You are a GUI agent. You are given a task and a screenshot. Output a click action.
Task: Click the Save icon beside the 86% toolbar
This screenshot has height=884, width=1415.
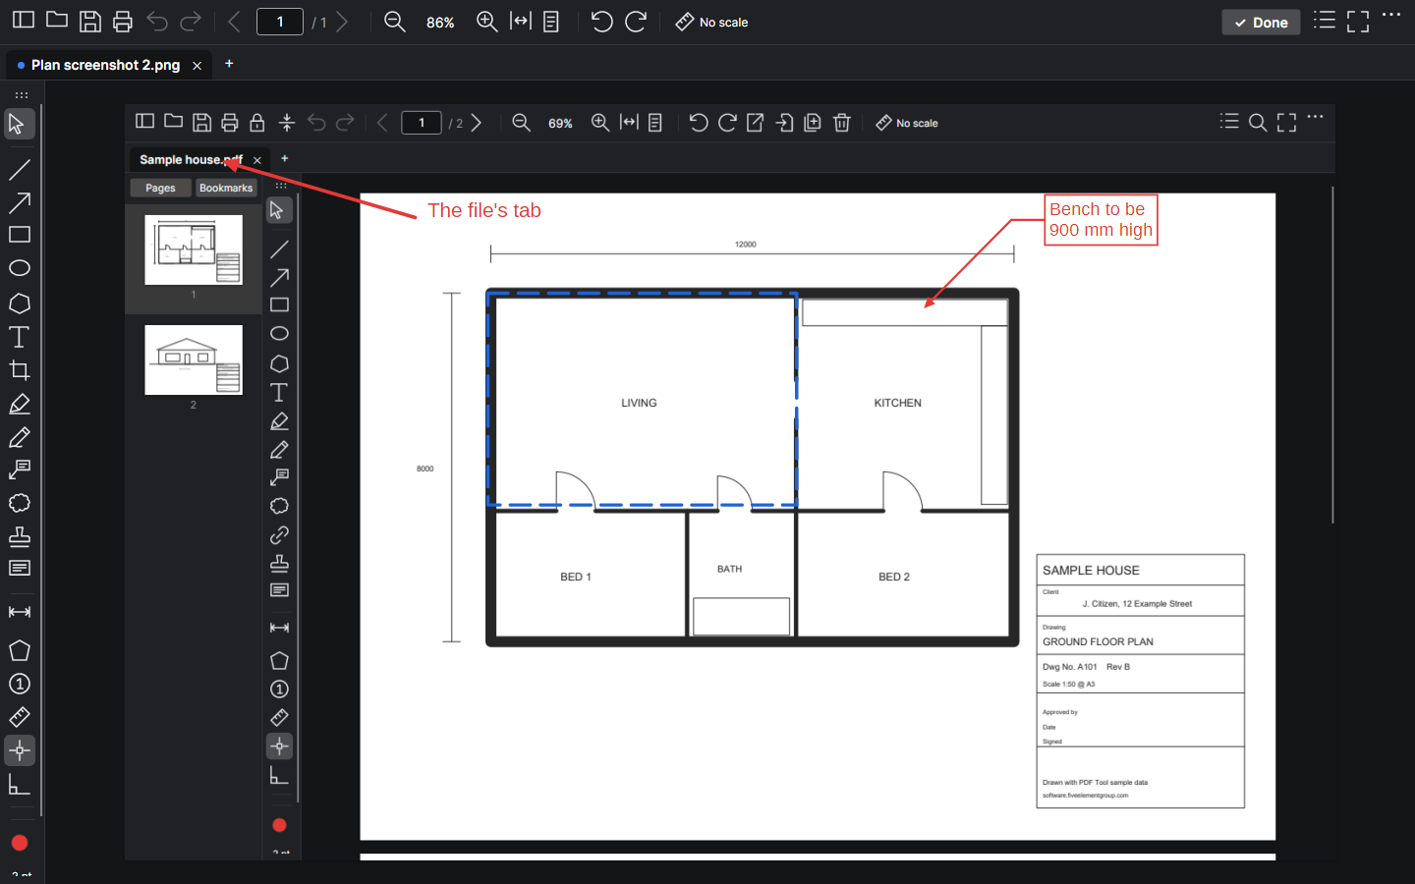click(x=90, y=22)
